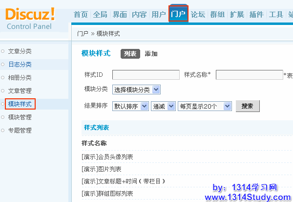This screenshot has height=202, width=293.
Task: Switch to the 添加 tab
Action: point(151,54)
